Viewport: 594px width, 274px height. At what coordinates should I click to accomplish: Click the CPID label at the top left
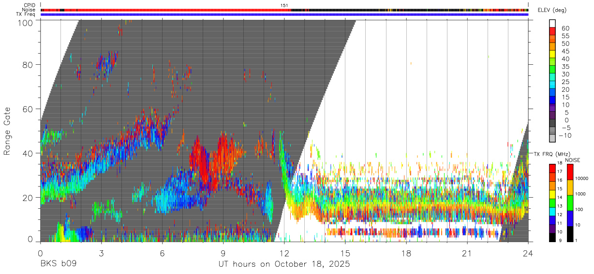tap(30, 5)
